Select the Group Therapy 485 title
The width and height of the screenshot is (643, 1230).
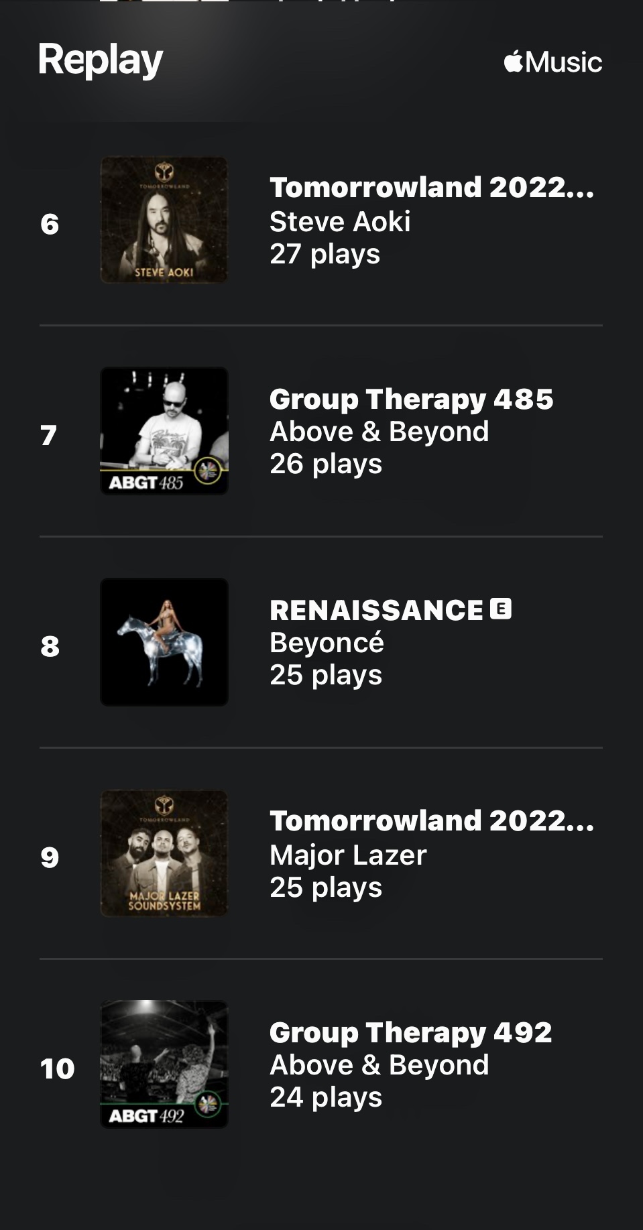click(411, 399)
